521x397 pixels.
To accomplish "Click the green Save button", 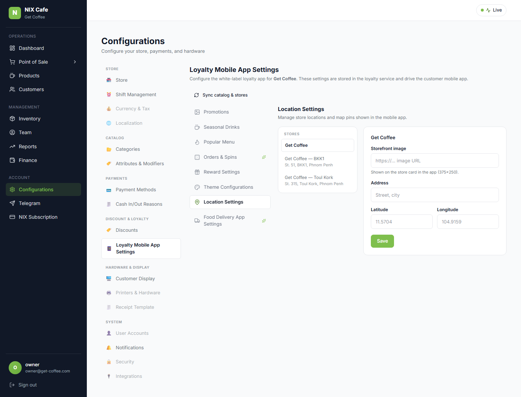I will tap(382, 241).
